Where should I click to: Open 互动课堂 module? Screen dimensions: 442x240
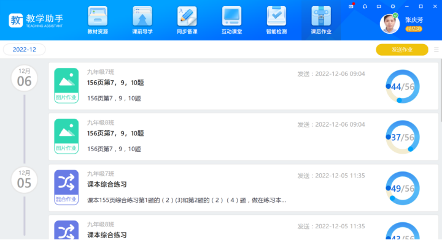[x=231, y=21]
